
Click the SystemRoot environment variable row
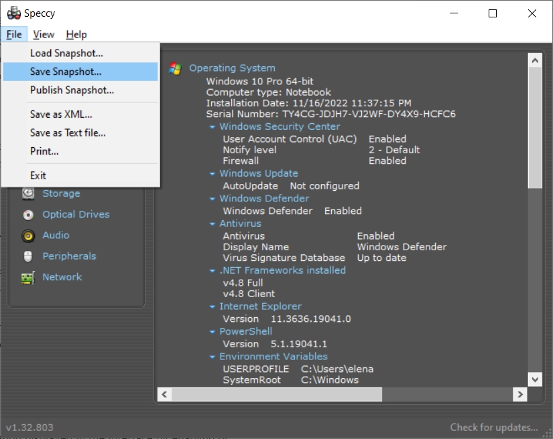(x=291, y=380)
